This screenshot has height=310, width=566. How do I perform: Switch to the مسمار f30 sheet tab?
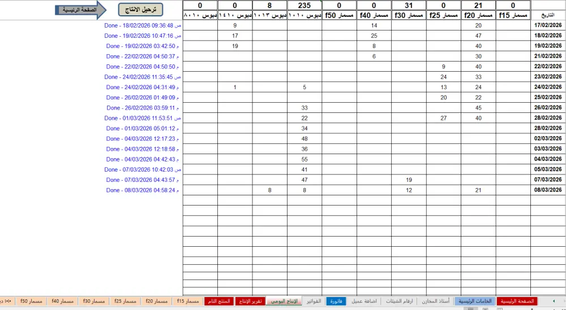click(94, 301)
